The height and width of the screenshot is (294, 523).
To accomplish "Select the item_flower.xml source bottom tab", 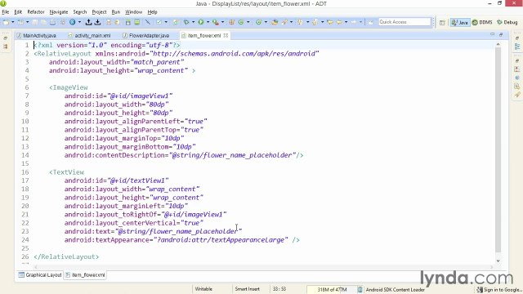I will 85,275.
